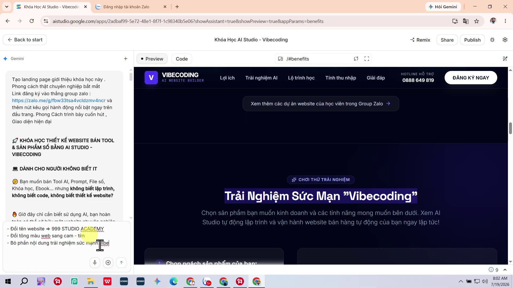Click the add attachment plus circle icon
This screenshot has width=513, height=288.
(108, 263)
